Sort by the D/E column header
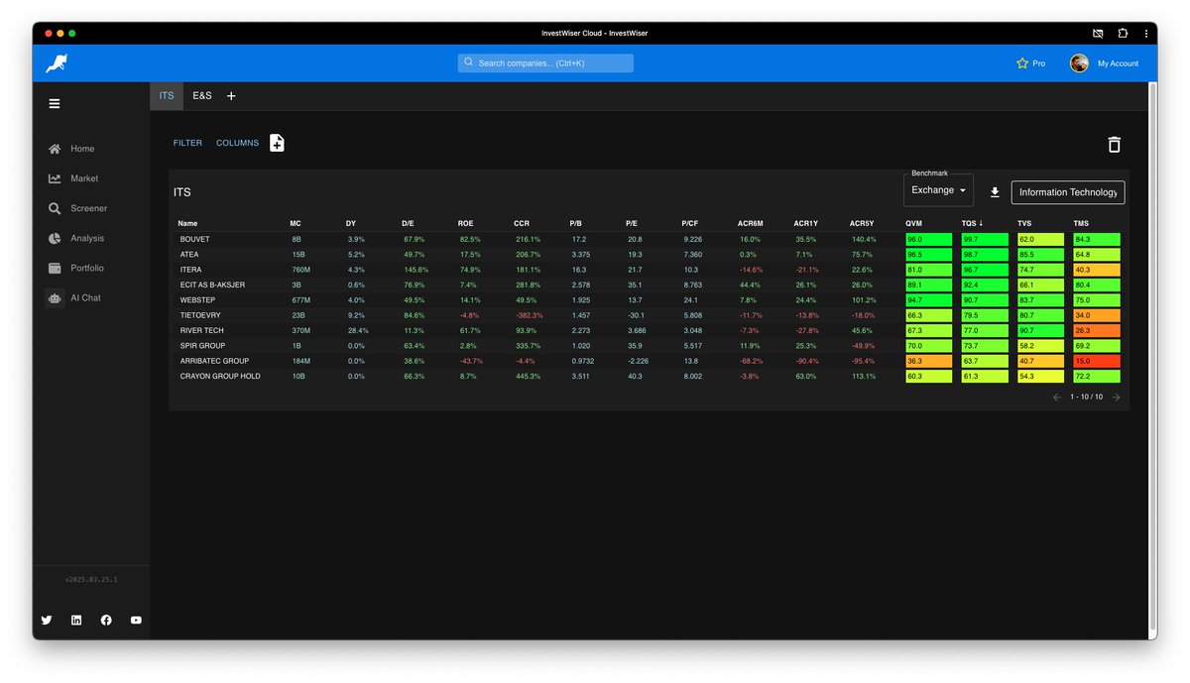The height and width of the screenshot is (683, 1190). [x=408, y=223]
